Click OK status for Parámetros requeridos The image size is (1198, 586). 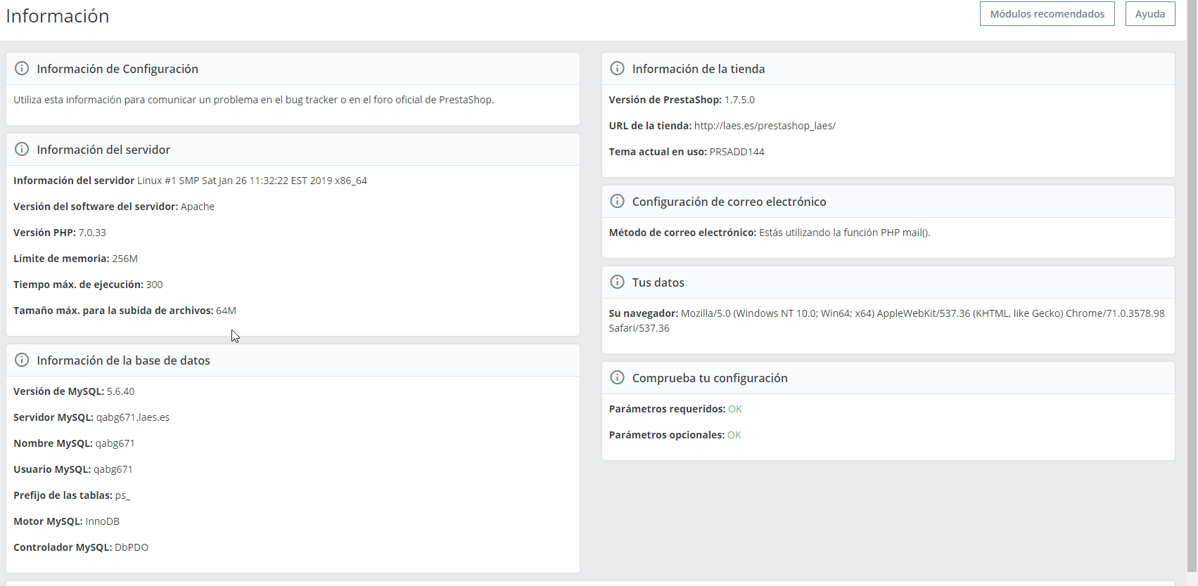coord(735,409)
